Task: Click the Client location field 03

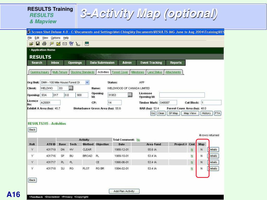Action: [x=63, y=88]
